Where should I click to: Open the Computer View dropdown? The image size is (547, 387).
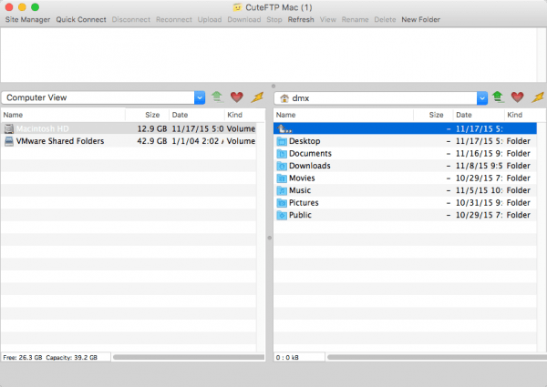click(200, 97)
